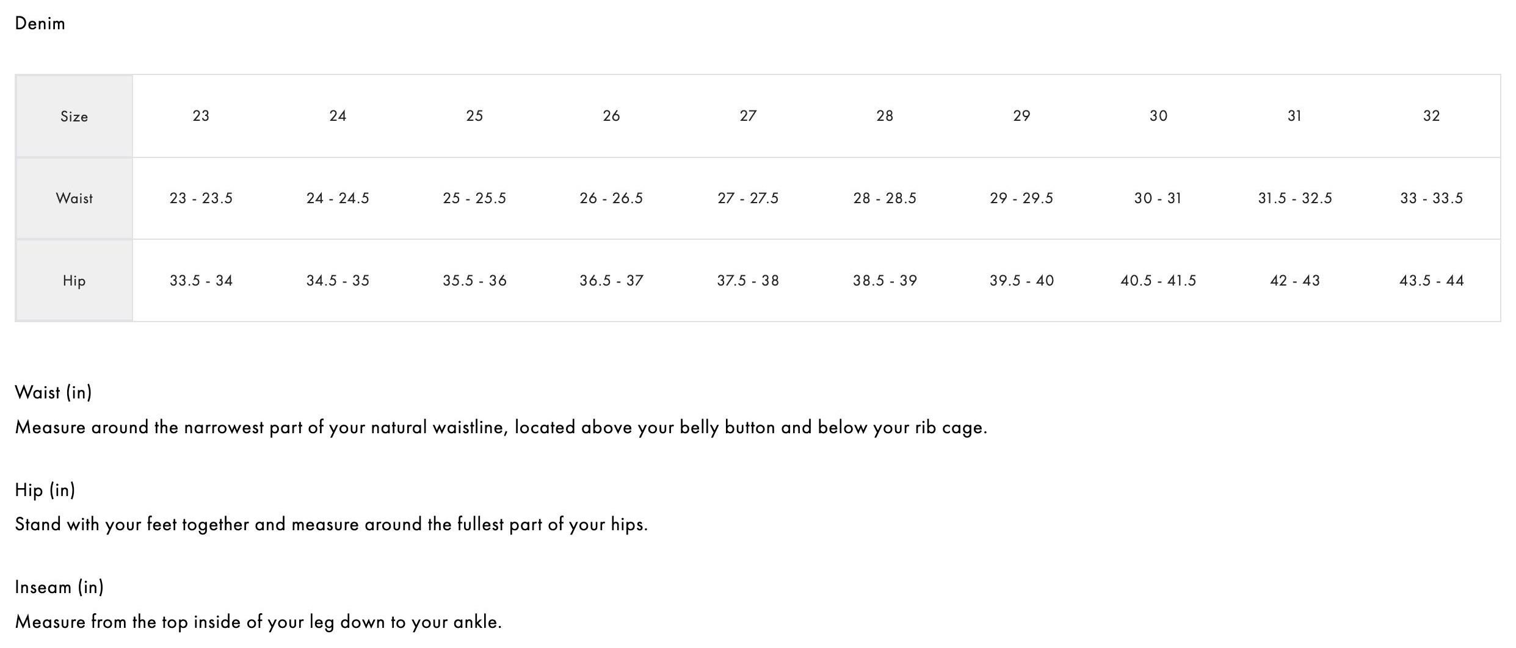Click the Hip (in) heading

[x=45, y=490]
